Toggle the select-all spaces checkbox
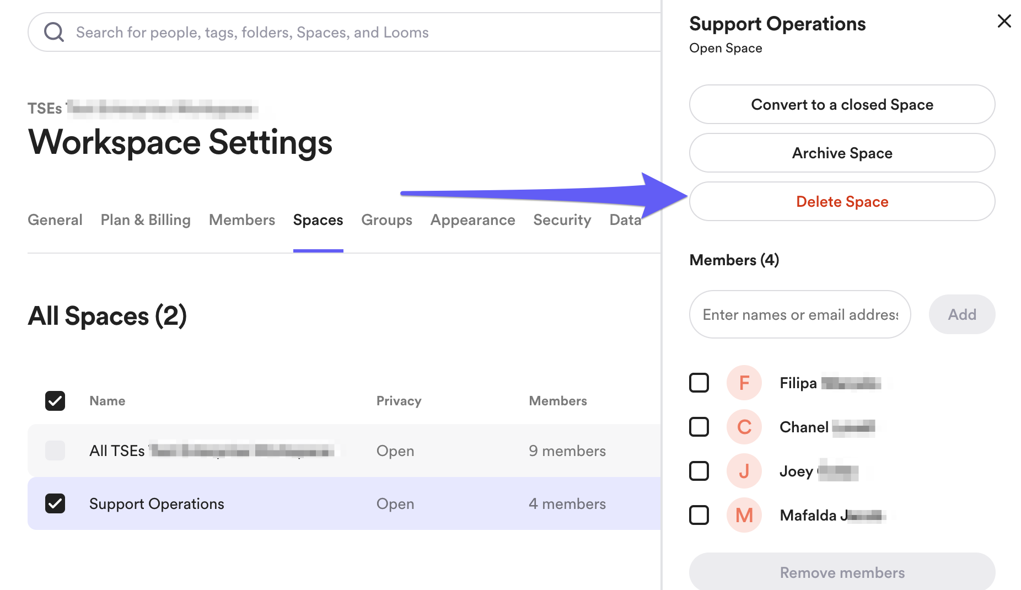1021x590 pixels. click(x=55, y=401)
